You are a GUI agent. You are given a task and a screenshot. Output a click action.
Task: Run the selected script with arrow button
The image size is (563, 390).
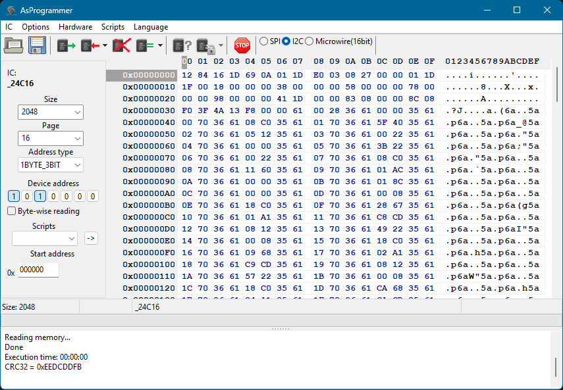pos(91,239)
